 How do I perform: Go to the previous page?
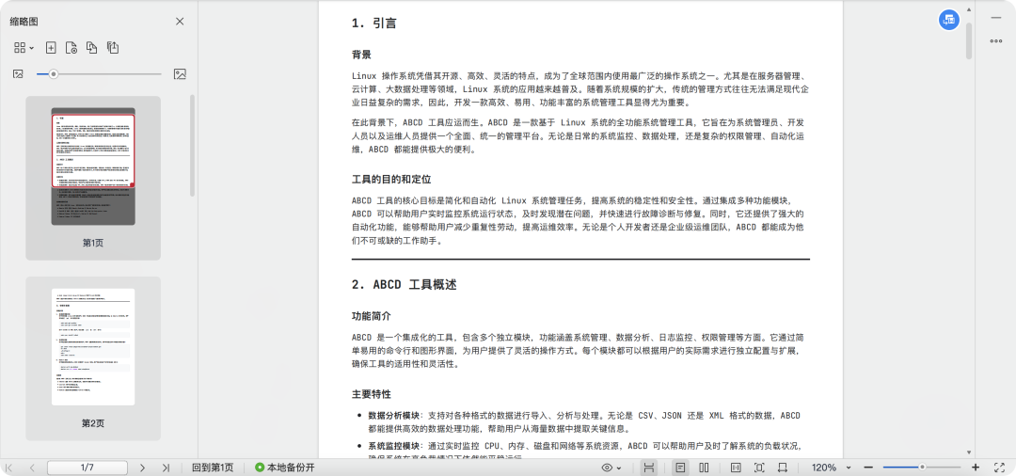[x=32, y=468]
